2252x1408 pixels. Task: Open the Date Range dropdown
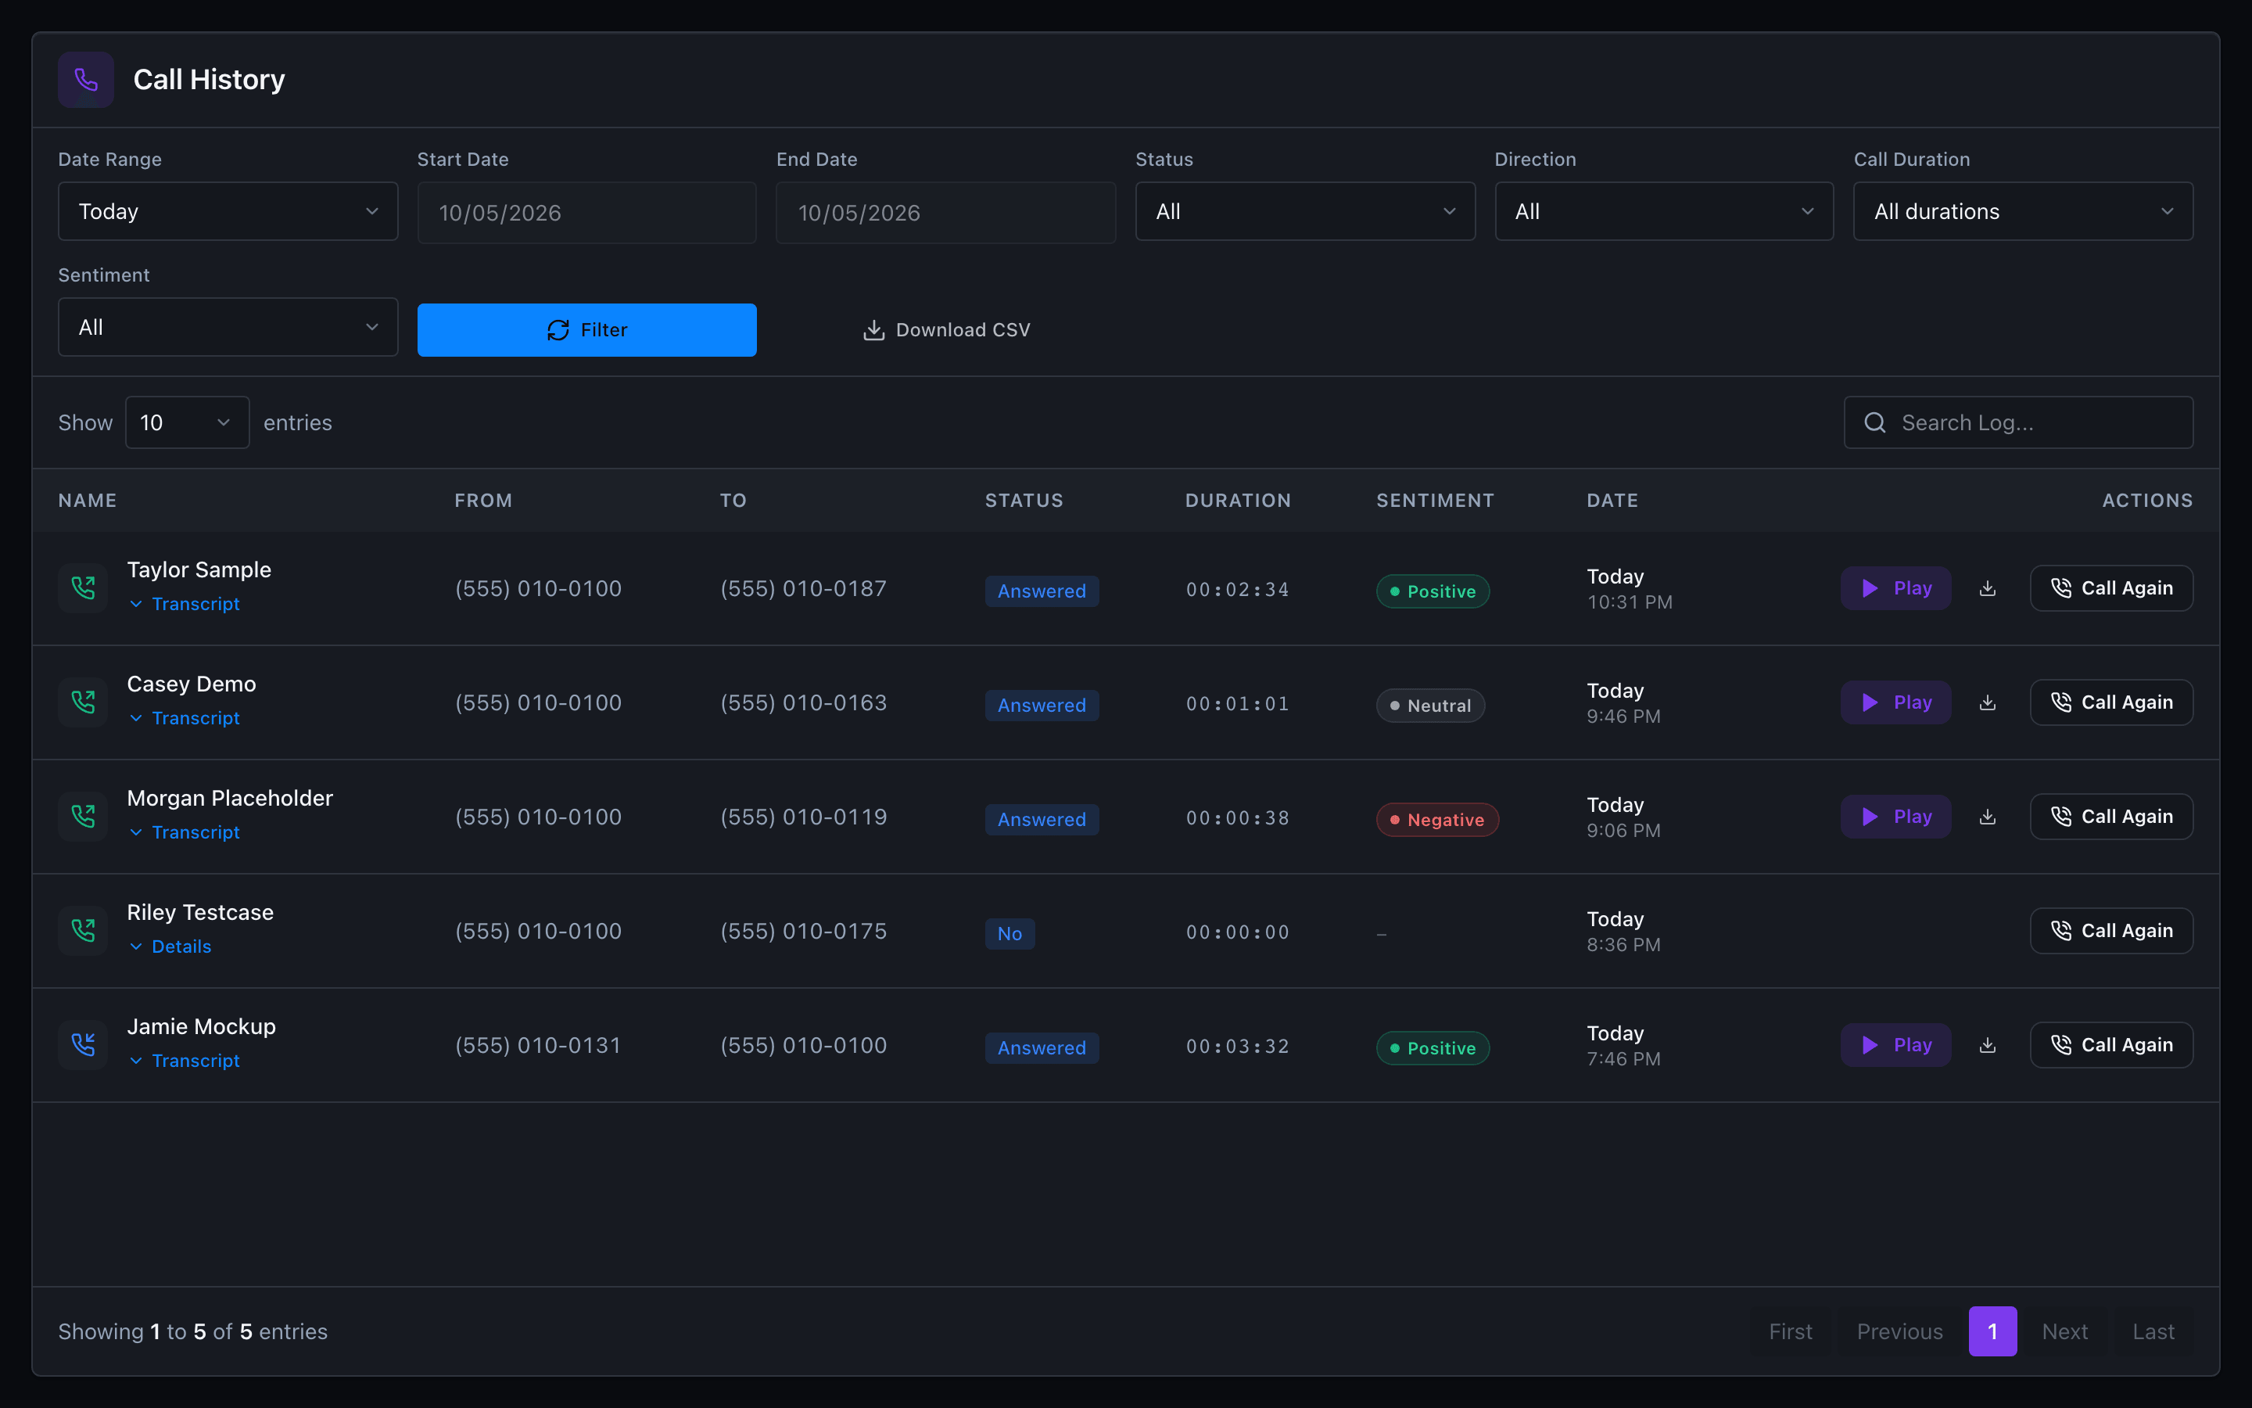point(228,211)
